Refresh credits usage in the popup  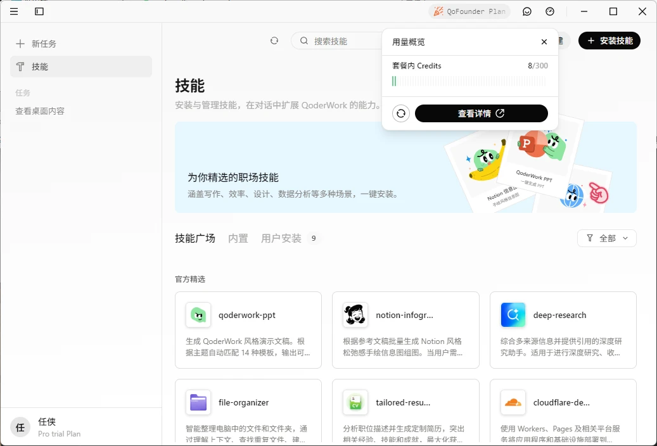point(400,113)
